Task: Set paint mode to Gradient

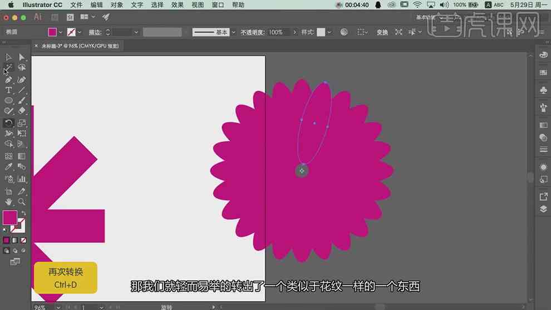Action: [15, 240]
